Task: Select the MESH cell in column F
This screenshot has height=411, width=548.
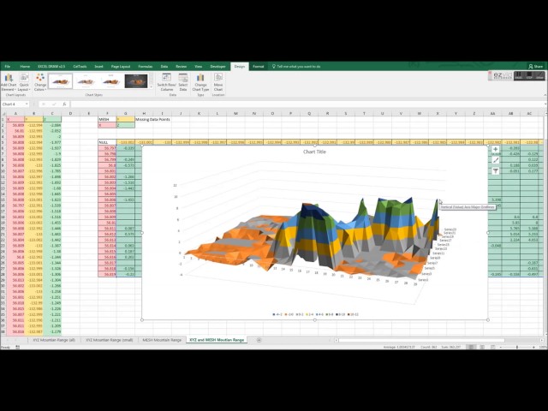Action: (107, 119)
